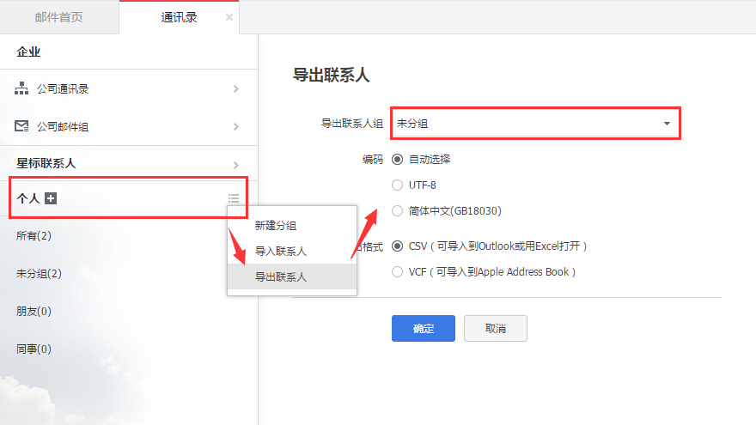Choose 新建分组 from the context menu

[x=276, y=226]
